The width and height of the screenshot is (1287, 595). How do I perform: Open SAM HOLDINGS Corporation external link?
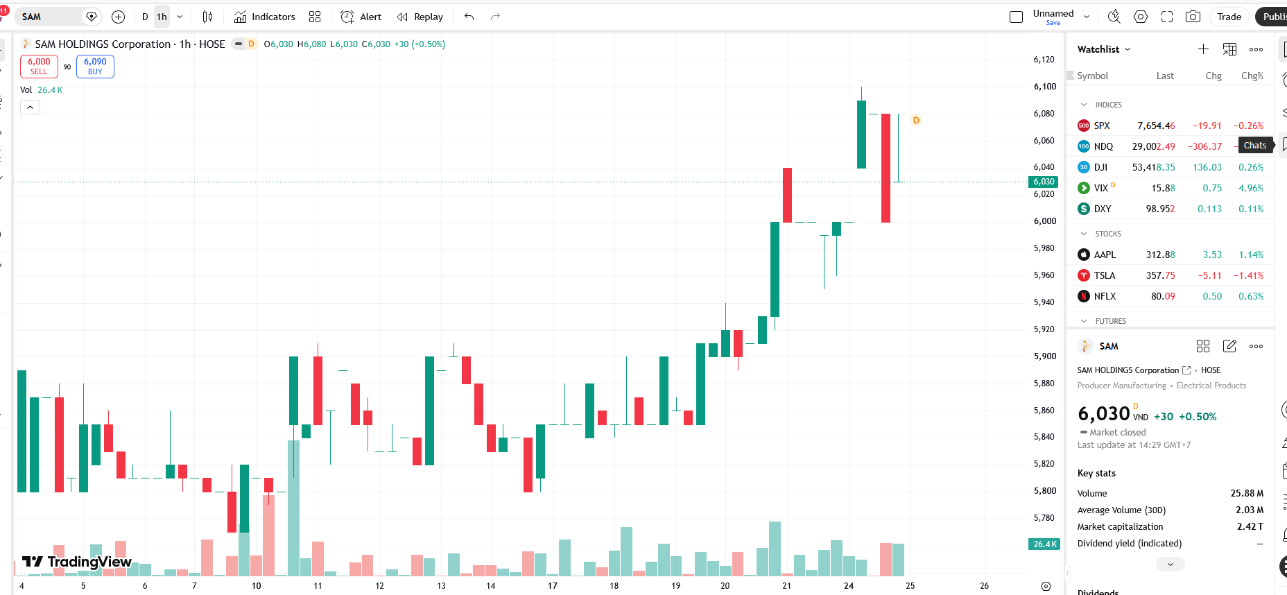pyautogui.click(x=1186, y=370)
